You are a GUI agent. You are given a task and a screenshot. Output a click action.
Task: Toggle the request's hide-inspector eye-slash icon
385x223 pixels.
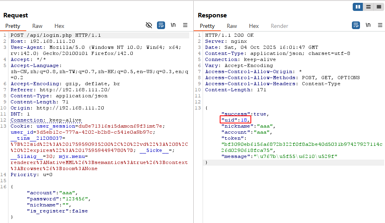pos(149,25)
